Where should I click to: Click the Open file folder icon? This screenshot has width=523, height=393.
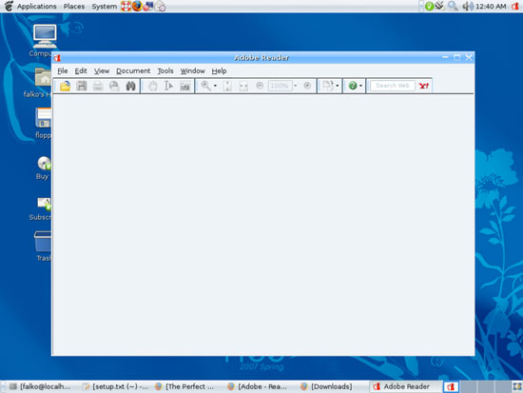click(x=65, y=86)
